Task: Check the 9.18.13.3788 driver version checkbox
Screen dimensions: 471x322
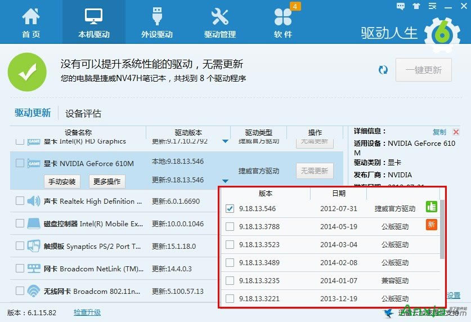Action: pyautogui.click(x=230, y=227)
